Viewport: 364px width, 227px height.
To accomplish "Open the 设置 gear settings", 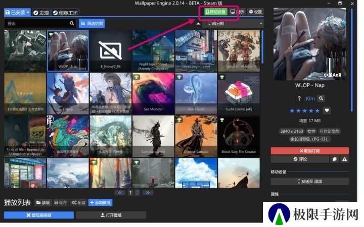I will coord(255,12).
